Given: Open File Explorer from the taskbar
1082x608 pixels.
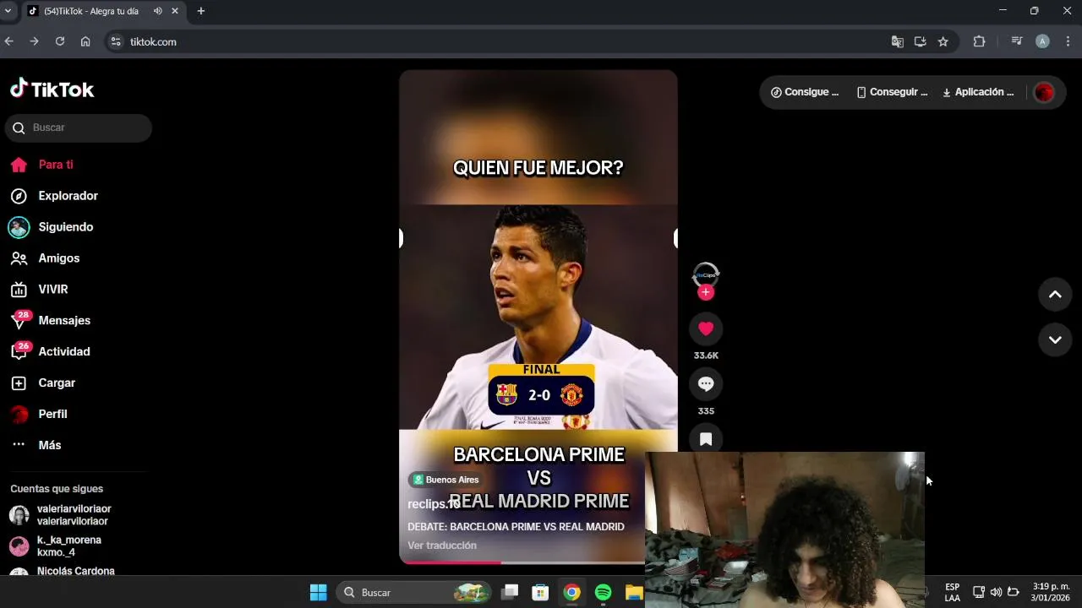Looking at the screenshot, I should click(x=634, y=593).
